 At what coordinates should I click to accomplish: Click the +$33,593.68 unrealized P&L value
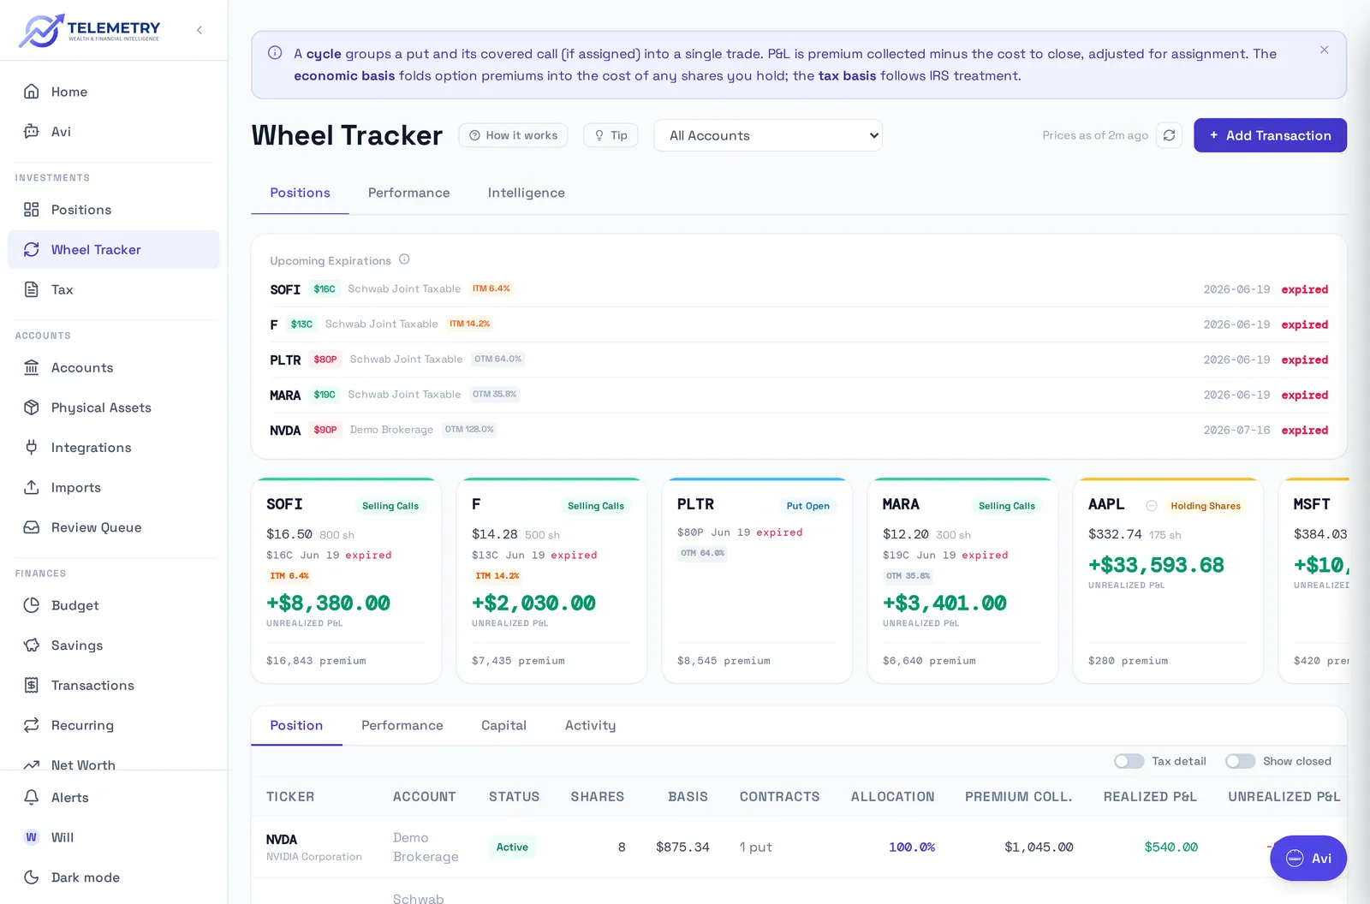[x=1156, y=565]
